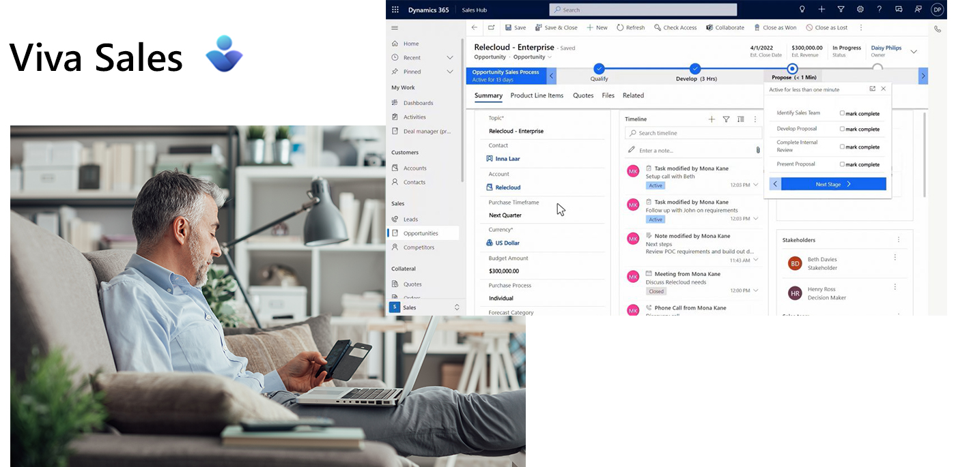Open Henry Ross row options ellipsis
Viewport: 956px width, 467px height.
[895, 288]
